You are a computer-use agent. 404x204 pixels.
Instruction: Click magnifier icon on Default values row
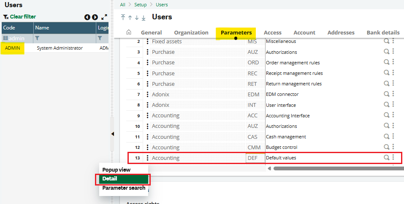point(386,158)
